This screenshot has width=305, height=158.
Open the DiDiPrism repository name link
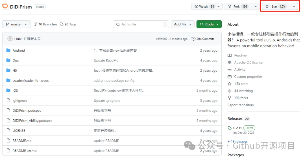pos(21,7)
